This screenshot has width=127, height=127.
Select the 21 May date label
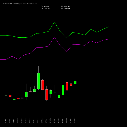pos(71,121)
